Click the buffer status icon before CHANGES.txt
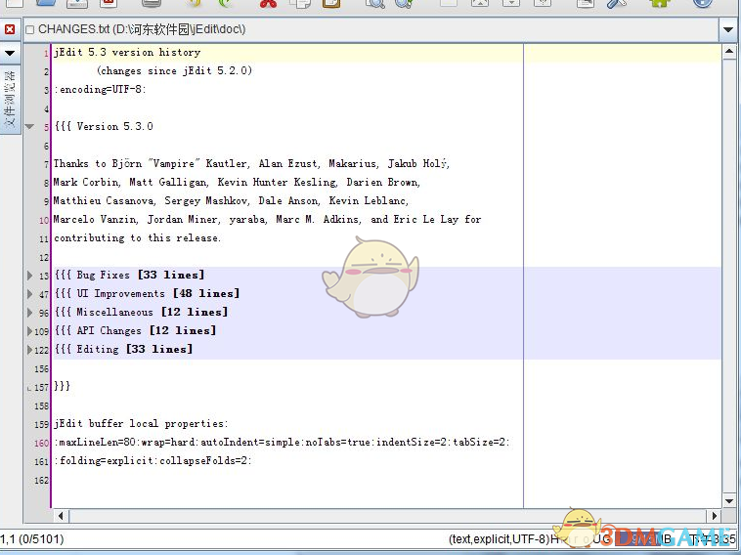Screen dimensions: 741x555 [29, 29]
